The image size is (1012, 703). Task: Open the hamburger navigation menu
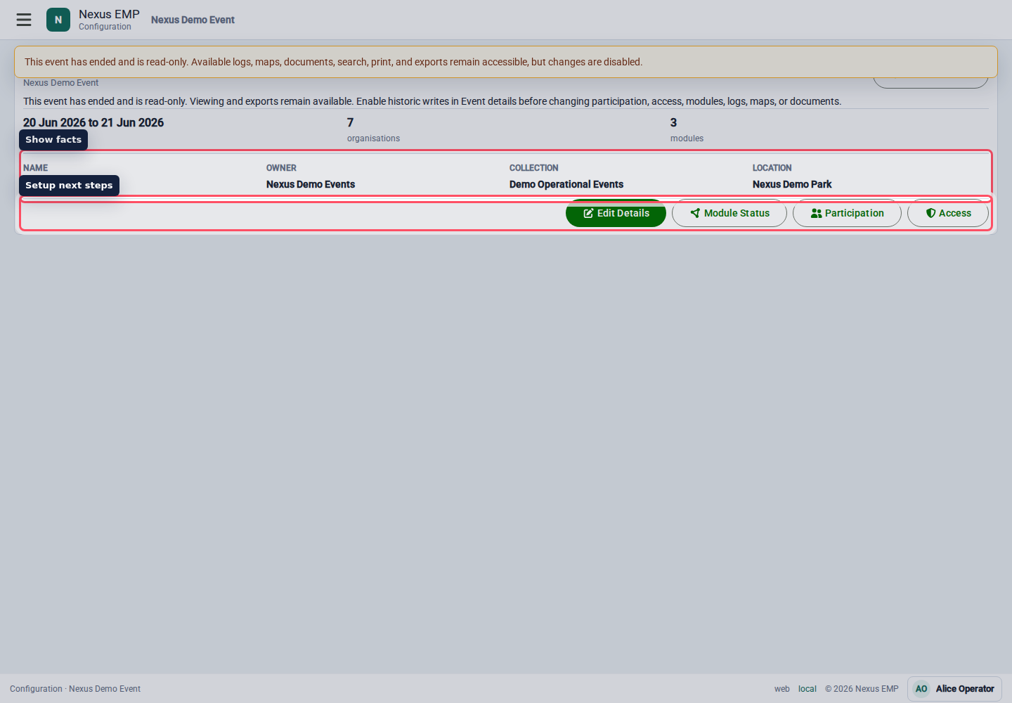(24, 20)
